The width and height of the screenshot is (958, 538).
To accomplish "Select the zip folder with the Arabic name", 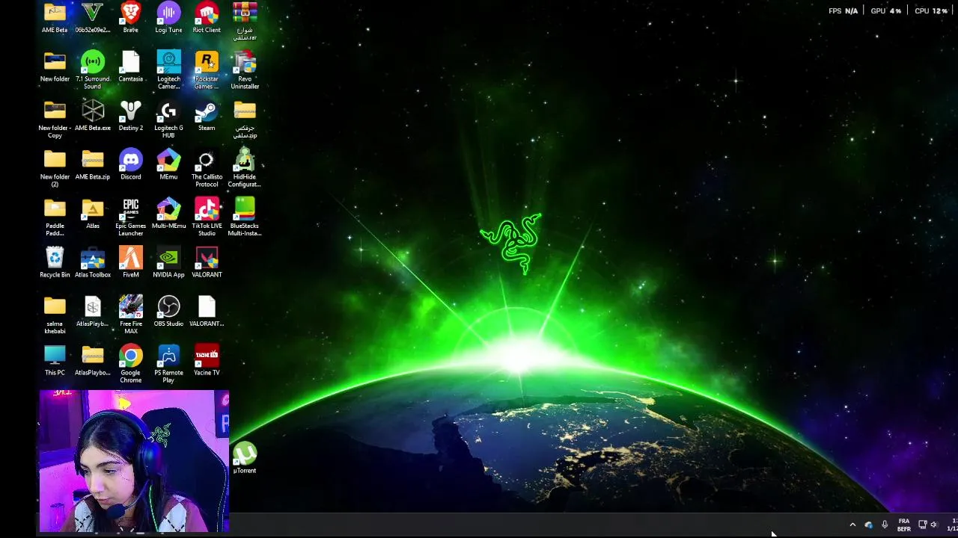I will [x=245, y=120].
